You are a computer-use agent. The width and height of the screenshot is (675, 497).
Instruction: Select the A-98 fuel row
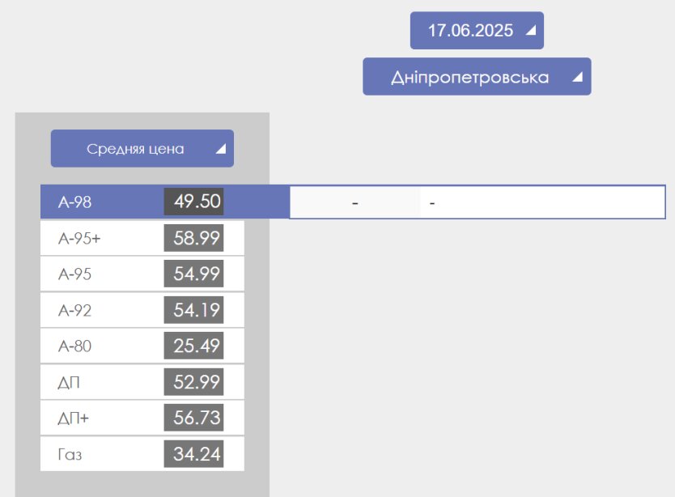(x=165, y=202)
